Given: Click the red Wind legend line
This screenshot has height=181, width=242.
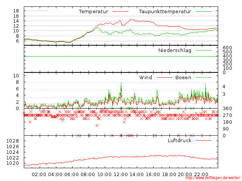Looking at the screenshot, I should [164, 77].
